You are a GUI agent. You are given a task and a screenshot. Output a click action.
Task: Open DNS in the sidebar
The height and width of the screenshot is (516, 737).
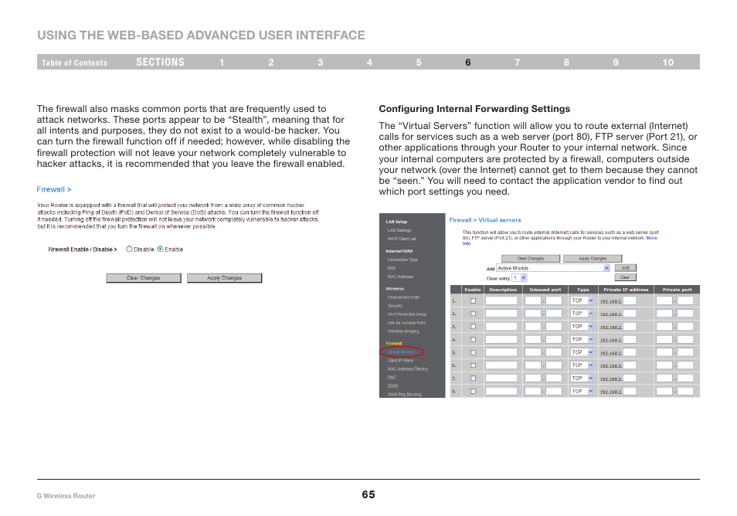392,268
